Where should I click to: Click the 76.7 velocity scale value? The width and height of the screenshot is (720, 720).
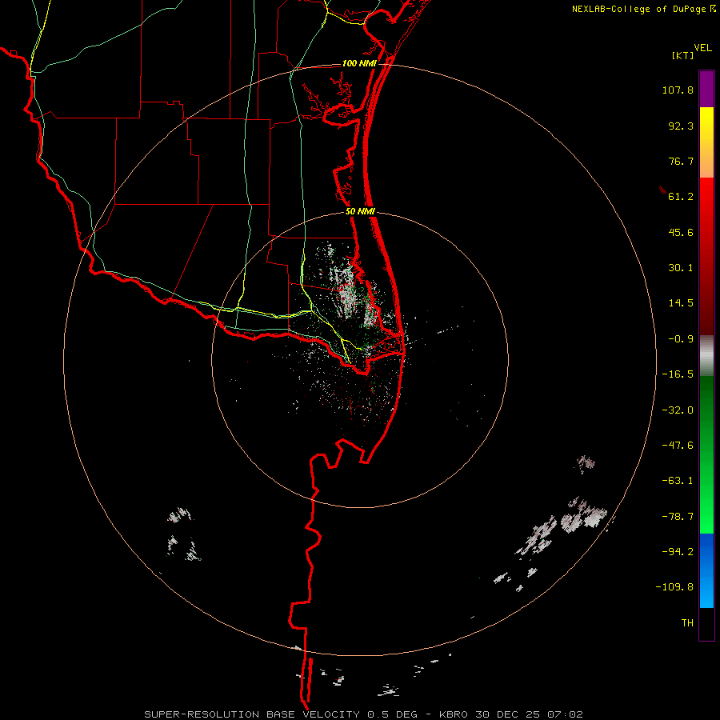pyautogui.click(x=681, y=161)
